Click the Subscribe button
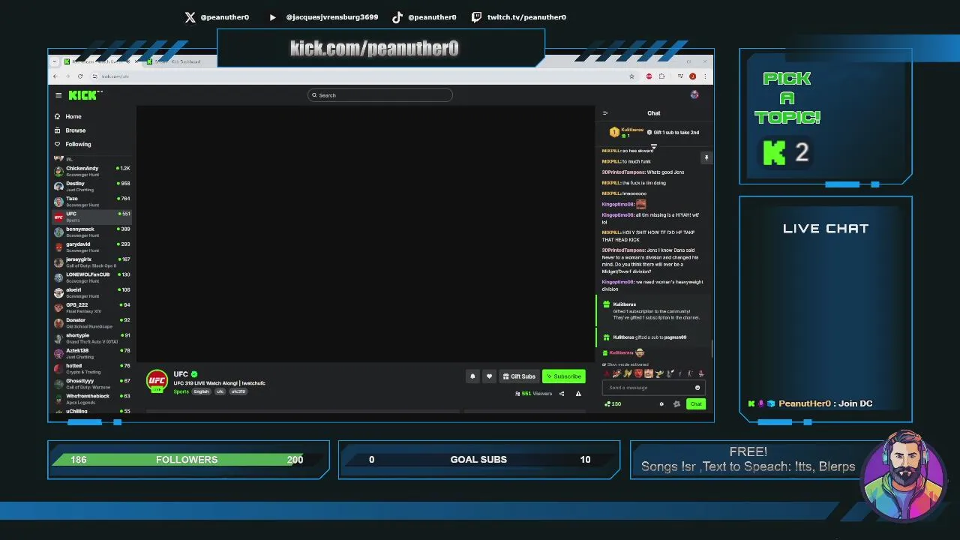The image size is (960, 540). pyautogui.click(x=563, y=376)
